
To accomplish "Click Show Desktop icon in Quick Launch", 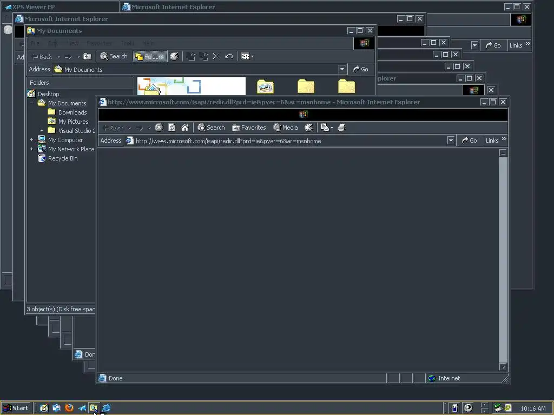I will [44, 408].
